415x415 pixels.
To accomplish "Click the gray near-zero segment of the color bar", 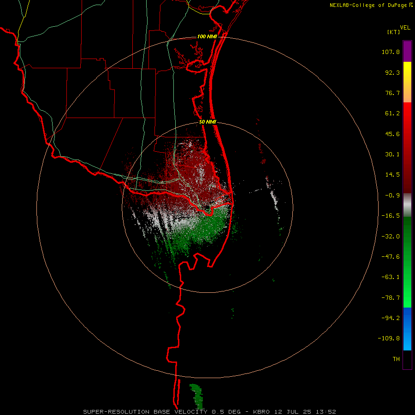I will coord(407,205).
